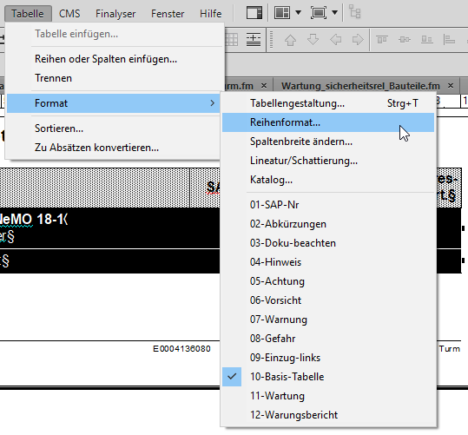Click the align top edges icon
468x435 pixels.
(x=382, y=39)
